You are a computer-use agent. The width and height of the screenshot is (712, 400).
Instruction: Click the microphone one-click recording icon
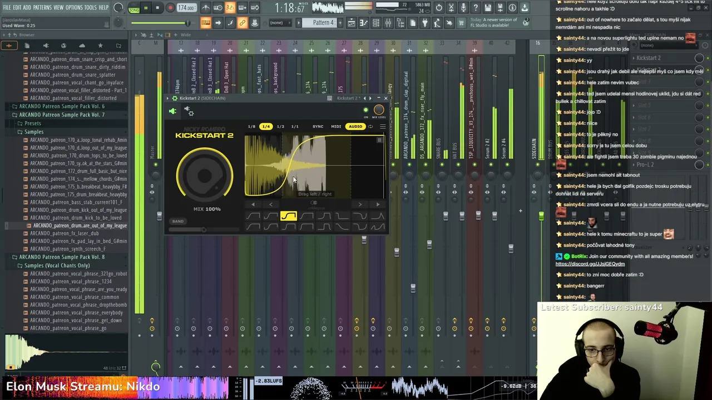463,7
